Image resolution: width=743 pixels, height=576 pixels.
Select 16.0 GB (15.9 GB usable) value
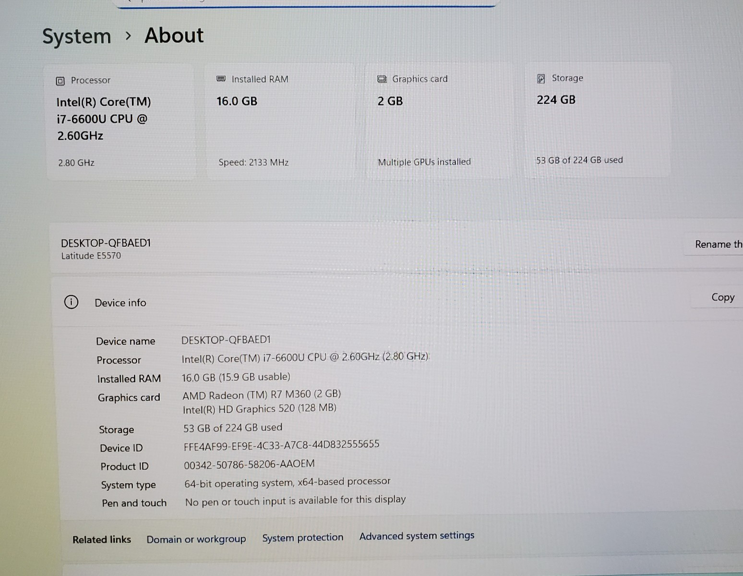coord(236,377)
